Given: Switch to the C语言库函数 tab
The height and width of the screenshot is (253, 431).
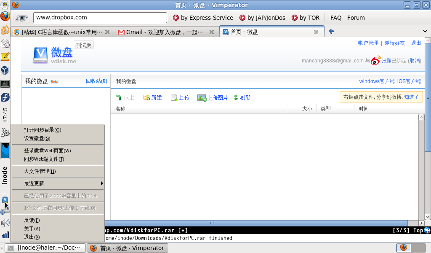Looking at the screenshot, I should pyautogui.click(x=63, y=32).
